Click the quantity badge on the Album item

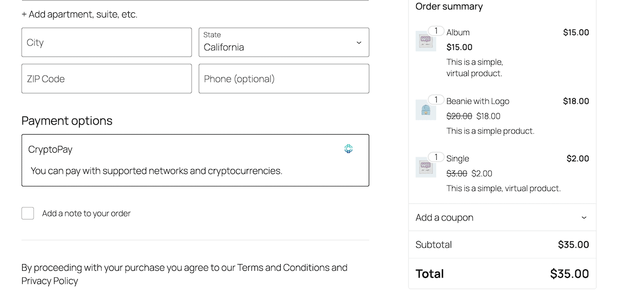(436, 31)
